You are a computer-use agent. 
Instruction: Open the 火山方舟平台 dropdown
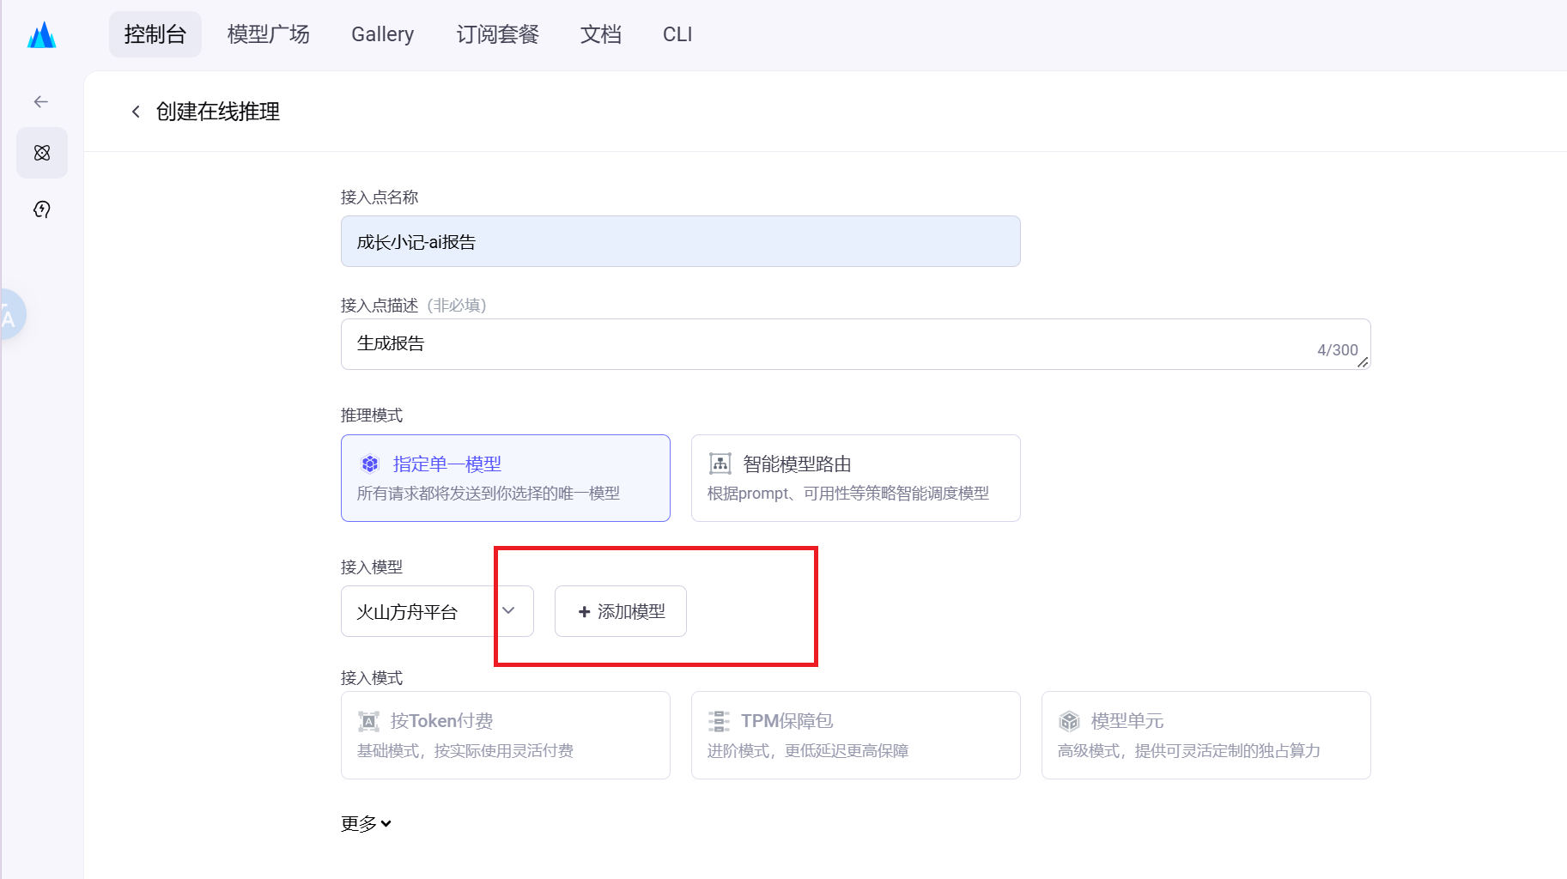[437, 611]
